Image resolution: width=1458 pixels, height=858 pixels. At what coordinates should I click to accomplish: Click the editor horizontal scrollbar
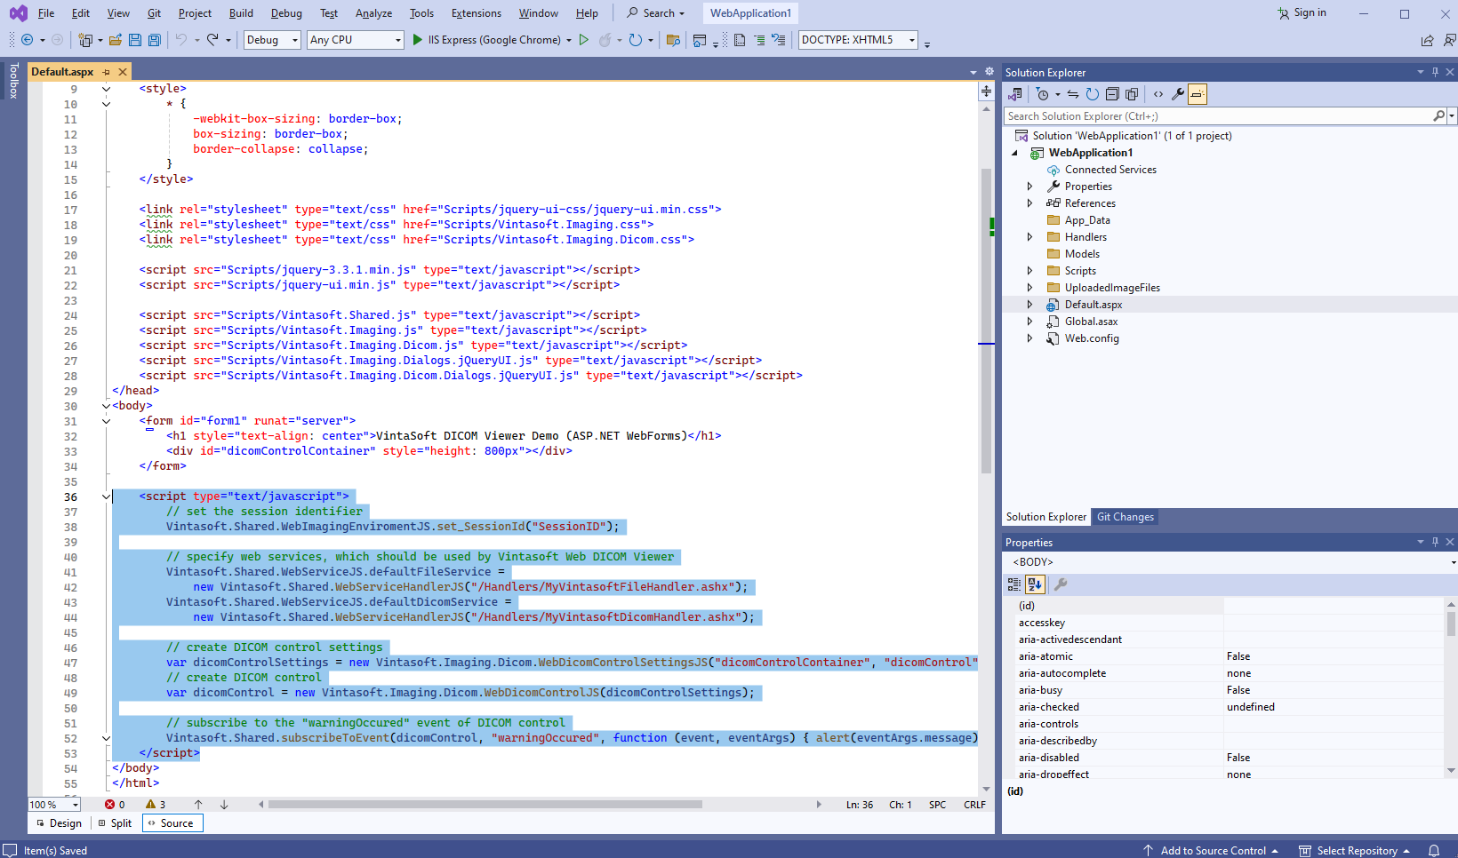tap(485, 805)
